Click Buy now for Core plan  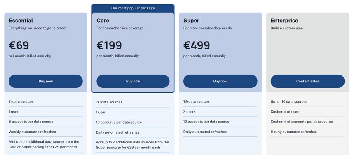coord(133,81)
